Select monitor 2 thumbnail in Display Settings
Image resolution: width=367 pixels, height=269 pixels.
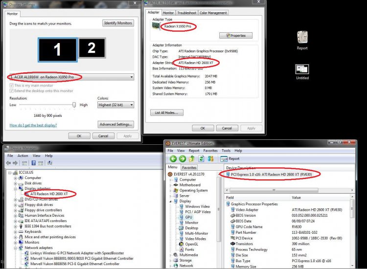(x=92, y=48)
